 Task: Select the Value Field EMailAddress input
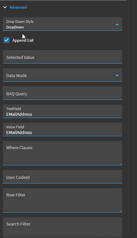tap(62, 129)
